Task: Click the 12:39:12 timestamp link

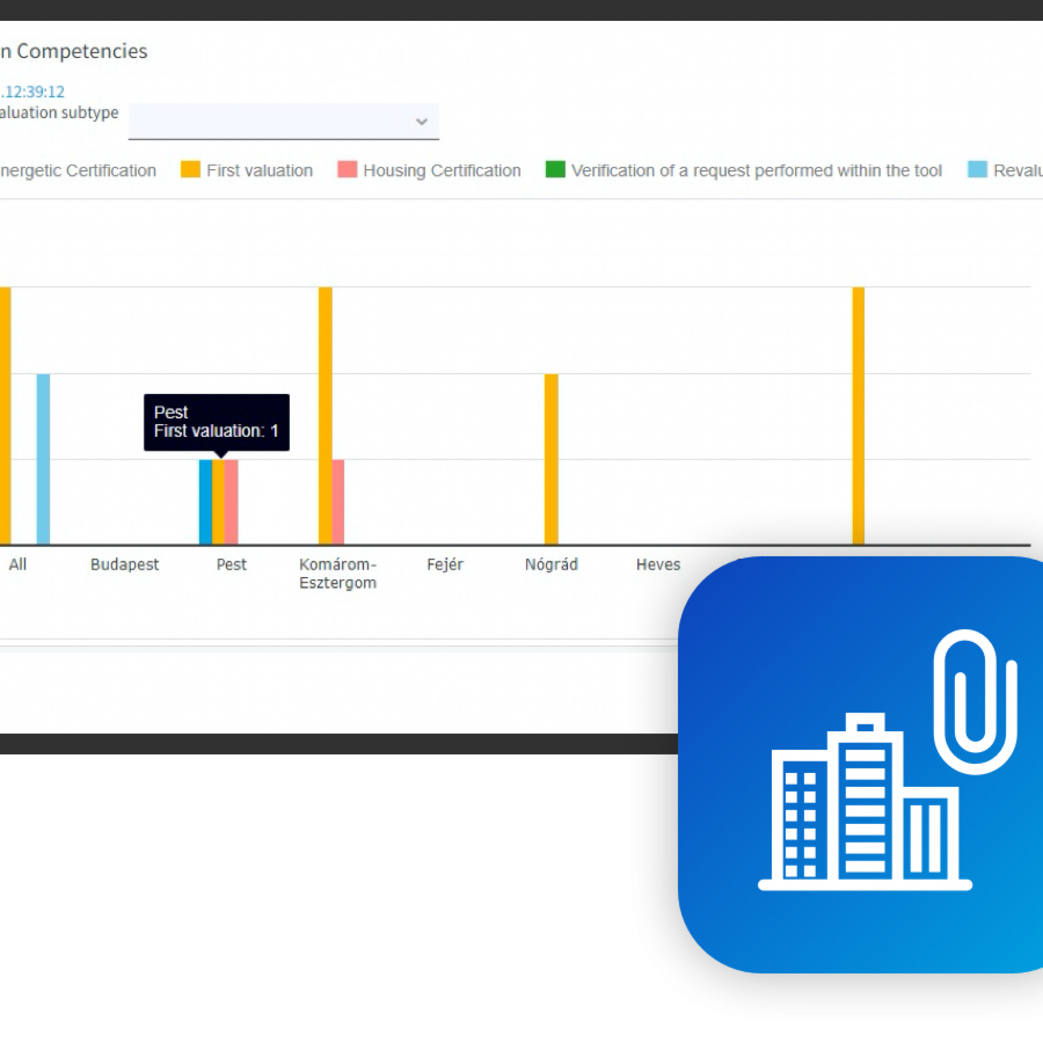Action: (33, 92)
